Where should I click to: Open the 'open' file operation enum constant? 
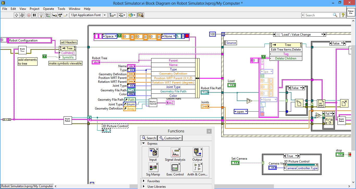pos(241,112)
